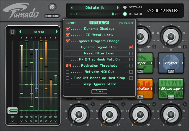Click next arrow on Looper tile

[152, 63]
